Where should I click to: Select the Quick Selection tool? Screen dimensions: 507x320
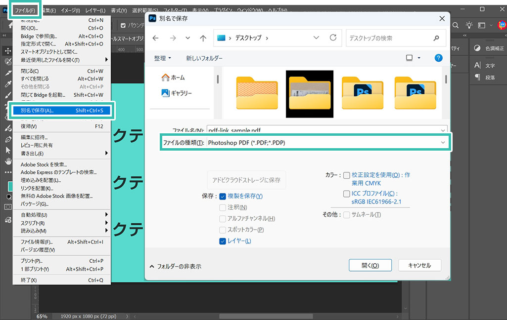(8, 62)
